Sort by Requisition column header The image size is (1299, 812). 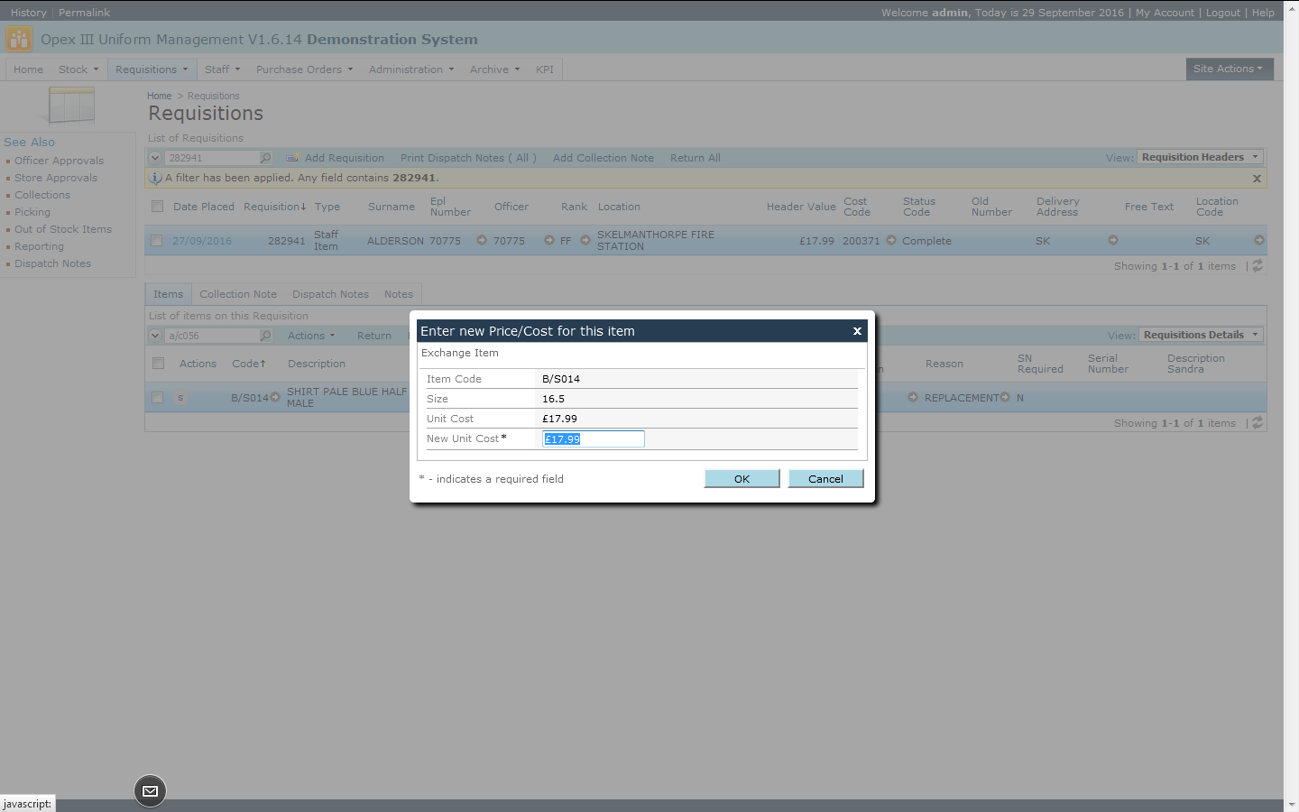[x=275, y=207]
